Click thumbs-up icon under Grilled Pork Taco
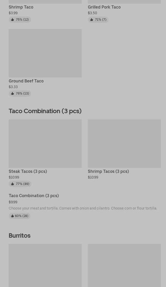The image size is (166, 287). (92, 20)
